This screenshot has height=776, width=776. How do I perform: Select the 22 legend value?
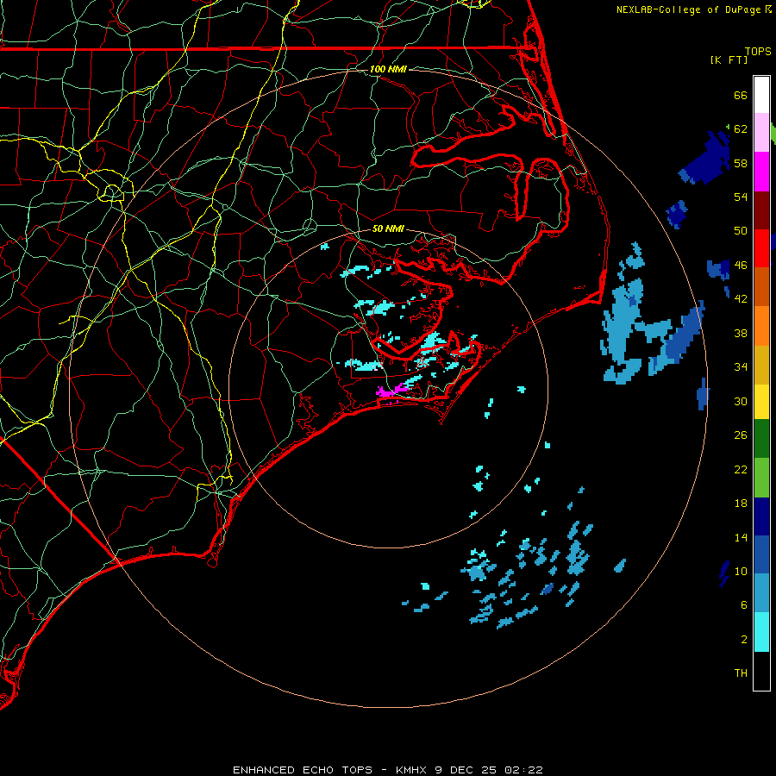pyautogui.click(x=741, y=470)
